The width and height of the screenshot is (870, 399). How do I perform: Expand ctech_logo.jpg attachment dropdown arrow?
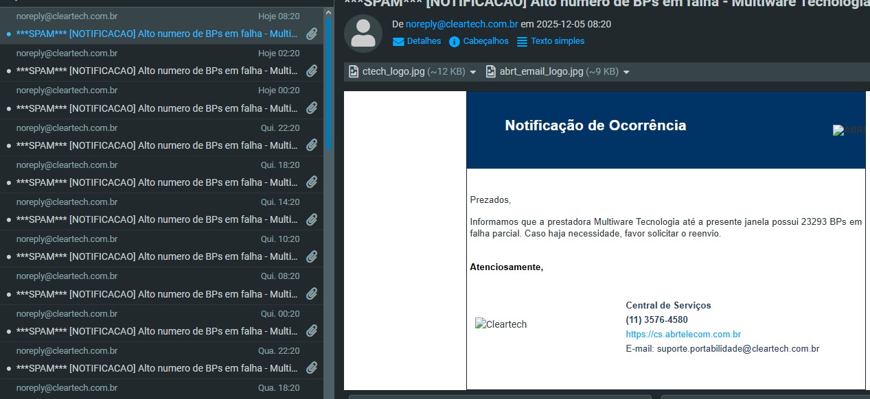473,72
